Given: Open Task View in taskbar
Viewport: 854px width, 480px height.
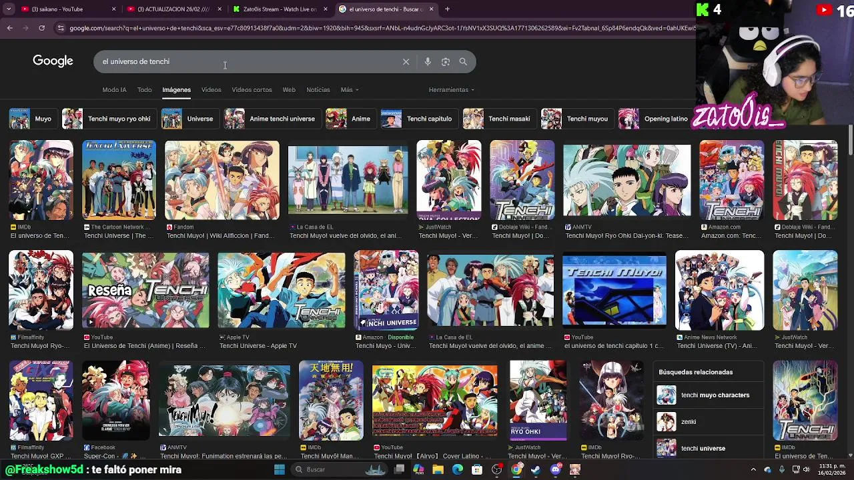Looking at the screenshot, I should (x=399, y=469).
